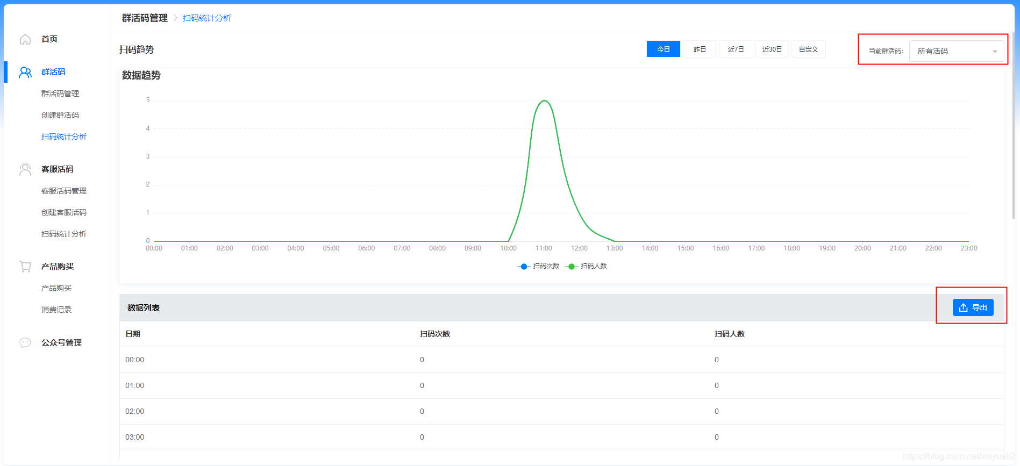Click the 群活码 people icon
Viewport: 1020px width, 466px height.
pos(25,72)
